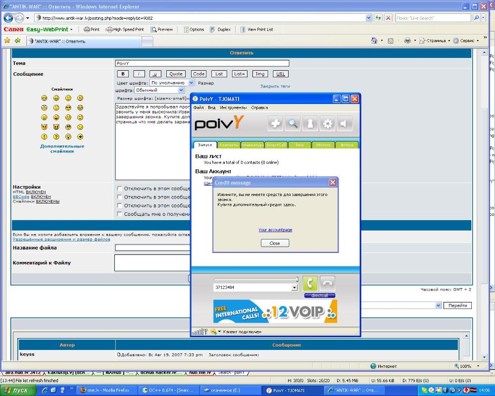Click the volume slider above the phone number
Viewport: 495px width, 396px height.
tap(256, 279)
